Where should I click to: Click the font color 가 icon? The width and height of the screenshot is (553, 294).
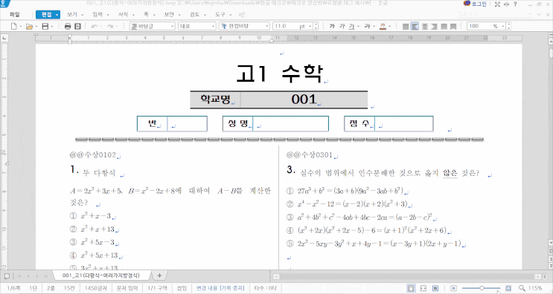(383, 27)
